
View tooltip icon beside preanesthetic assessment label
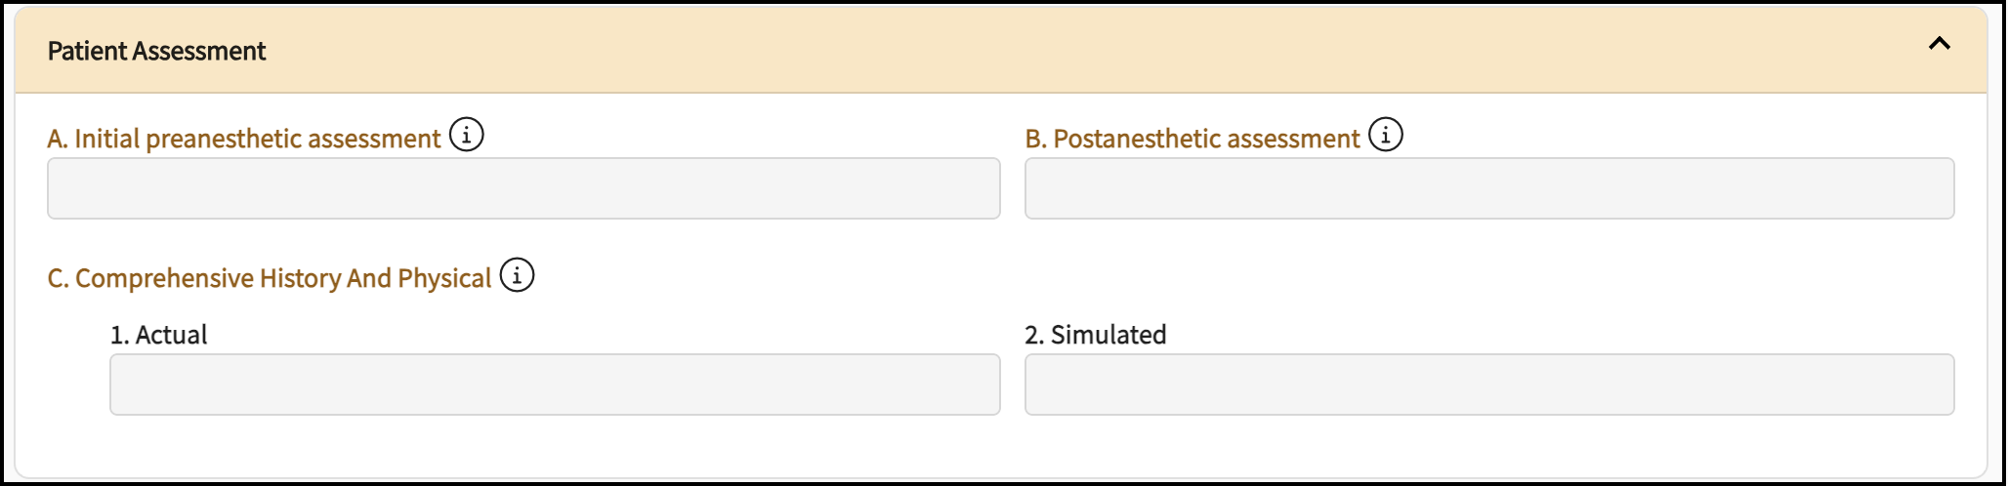pyautogui.click(x=467, y=135)
